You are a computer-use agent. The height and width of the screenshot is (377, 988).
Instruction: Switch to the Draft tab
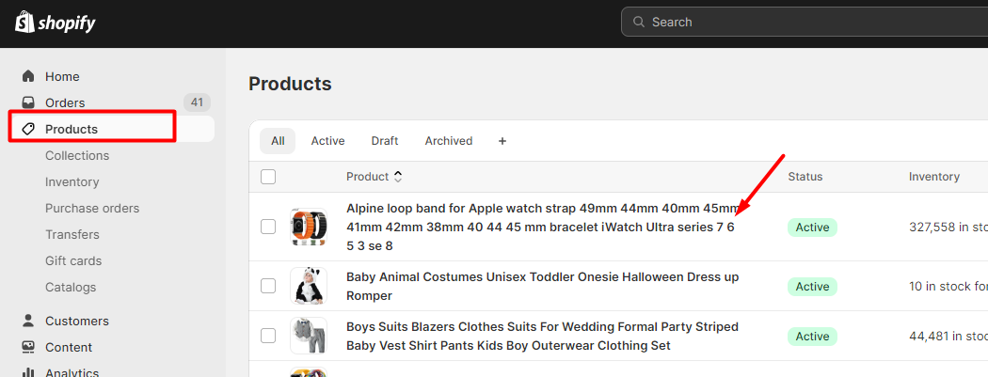pos(384,141)
